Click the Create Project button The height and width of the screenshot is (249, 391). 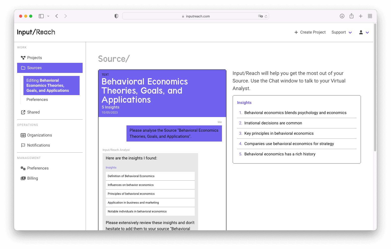(310, 32)
